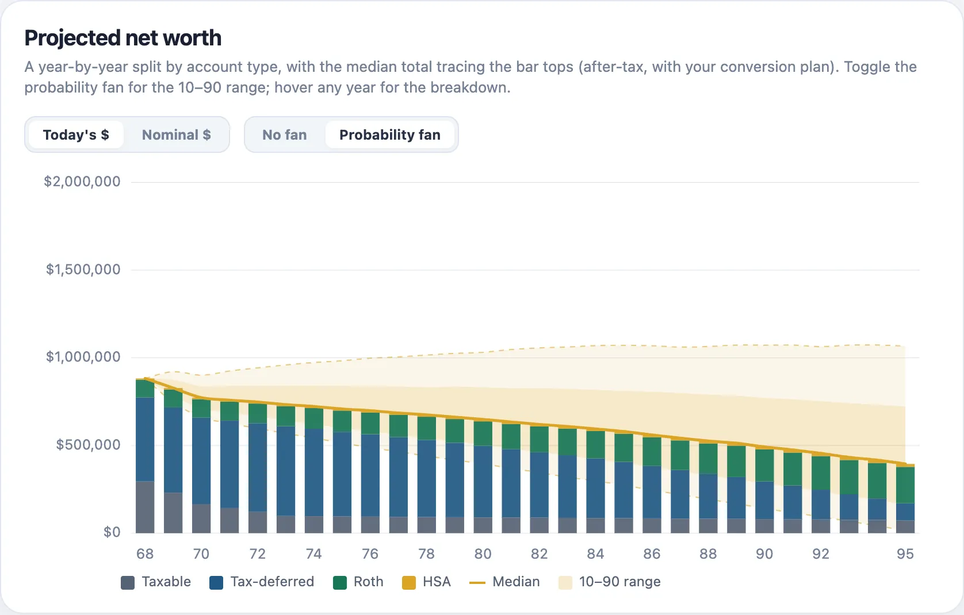Image resolution: width=964 pixels, height=615 pixels.
Task: Click the x-axis label 90
Action: click(x=764, y=554)
